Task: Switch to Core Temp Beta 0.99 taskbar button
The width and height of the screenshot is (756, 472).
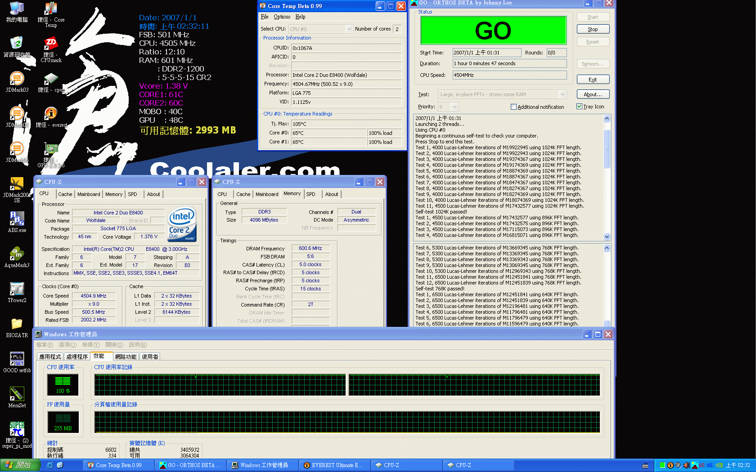Action: [118, 465]
